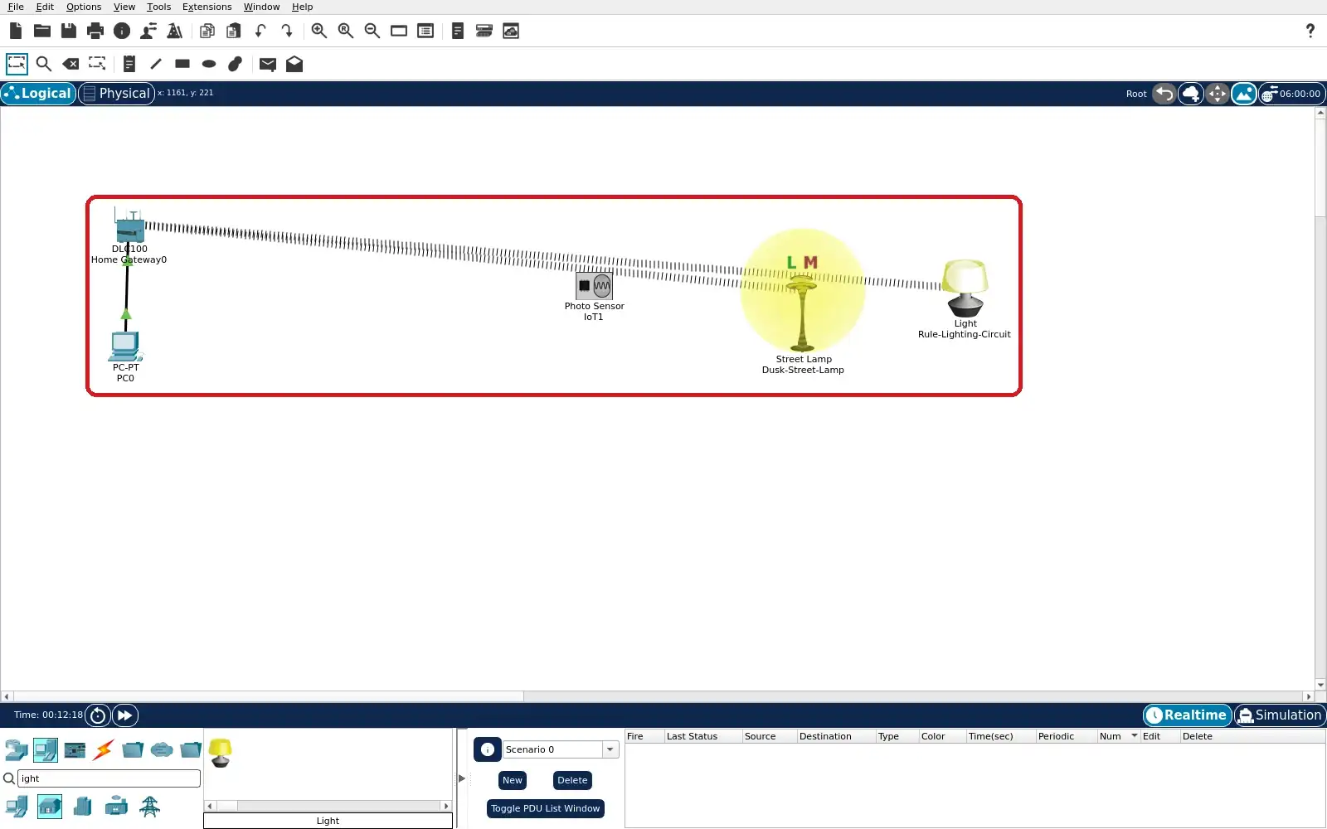Add a complex PDU with the open envelope

click(x=294, y=64)
